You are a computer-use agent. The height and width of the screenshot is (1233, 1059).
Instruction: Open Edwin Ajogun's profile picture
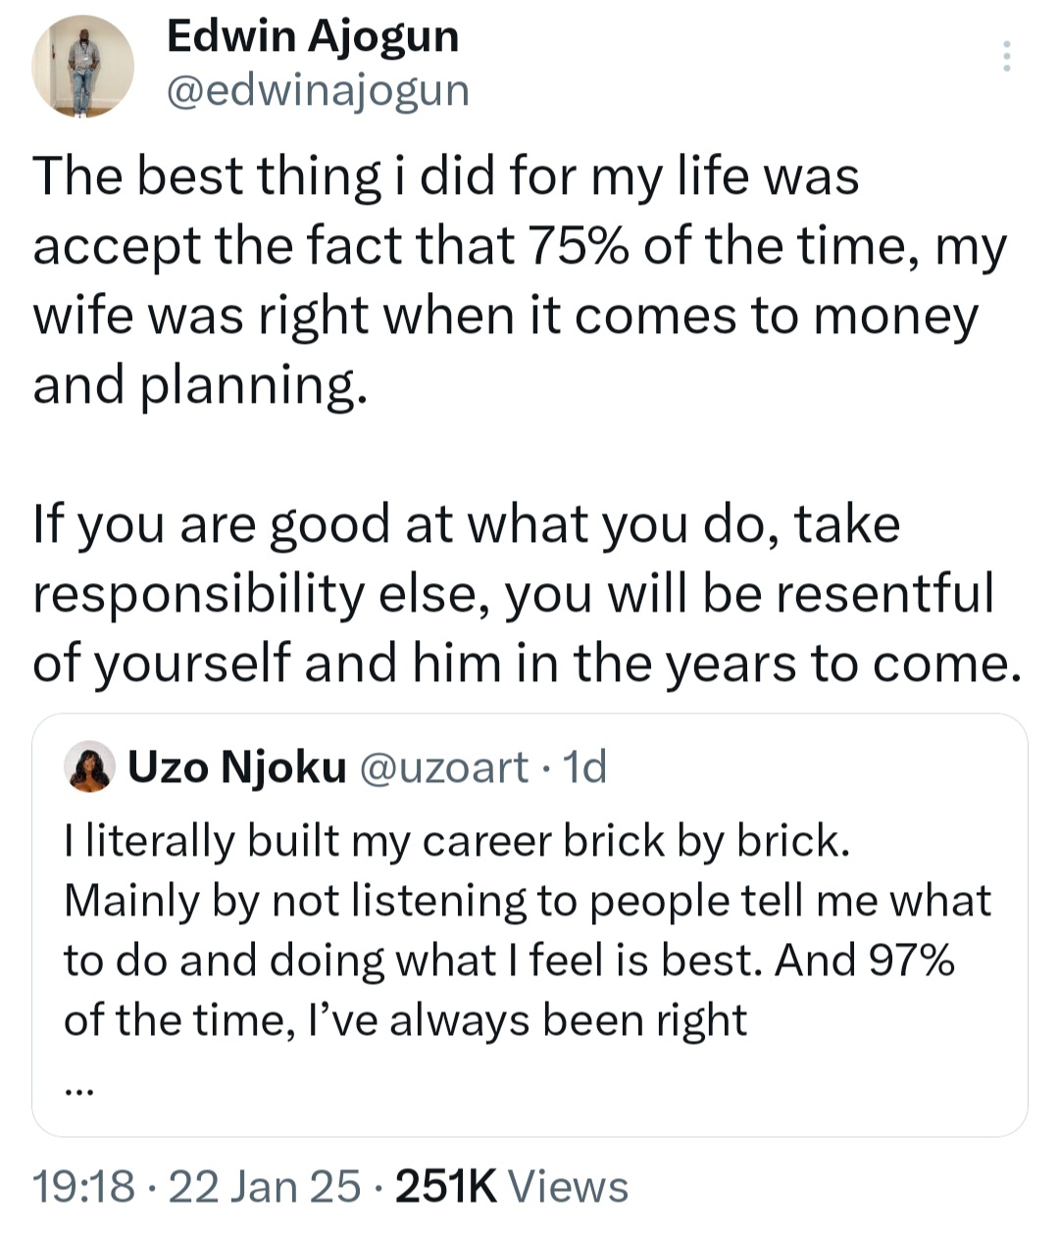coord(83,68)
